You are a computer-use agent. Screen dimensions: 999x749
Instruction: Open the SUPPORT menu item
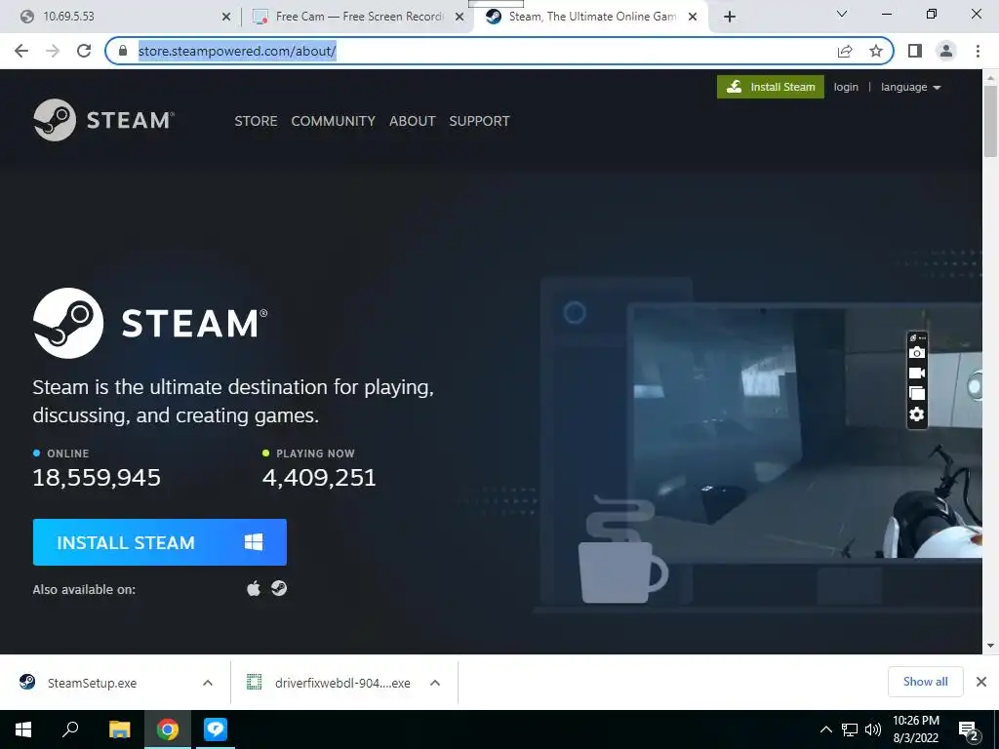479,121
